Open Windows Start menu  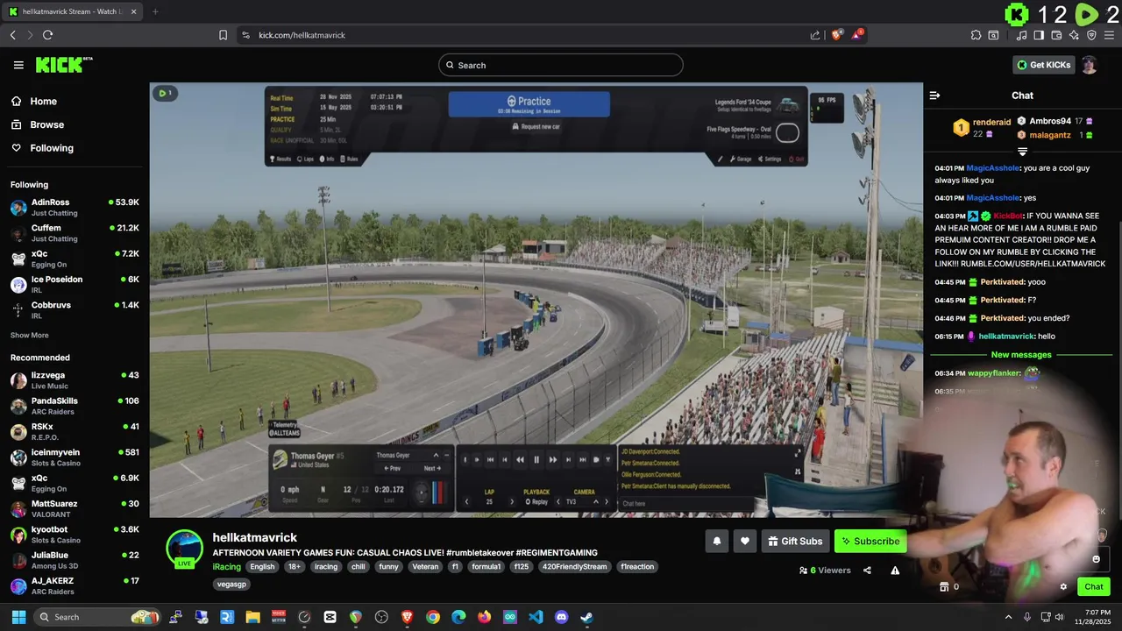pos(18,617)
